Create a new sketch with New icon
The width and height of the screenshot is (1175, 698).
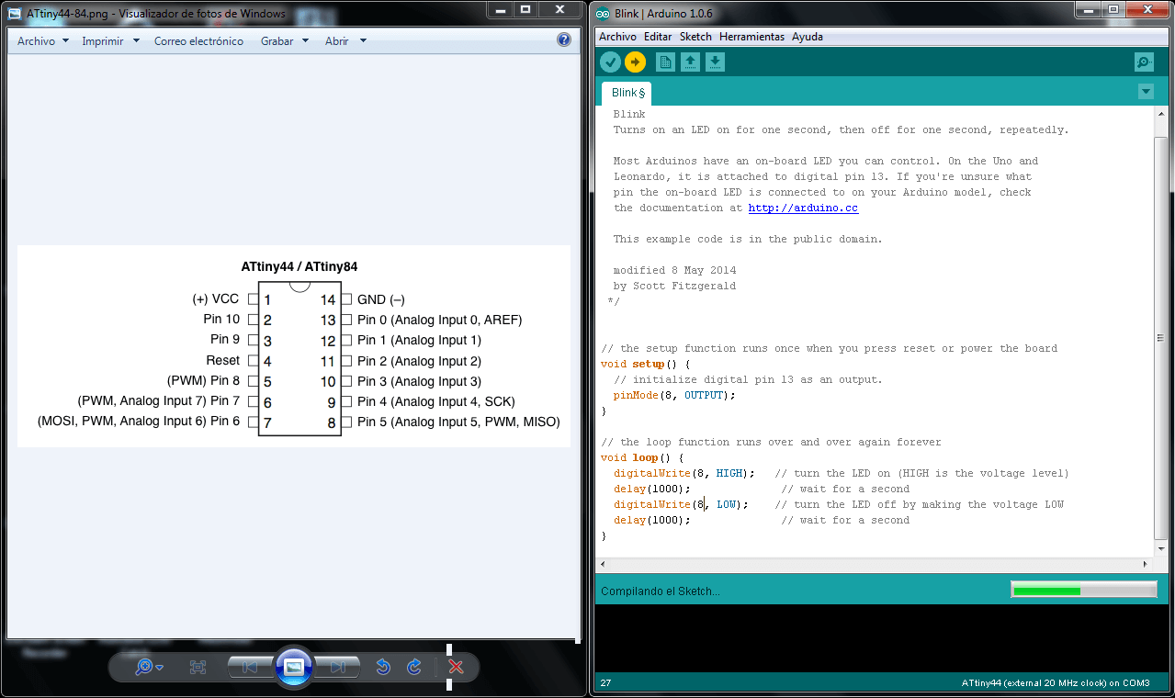pyautogui.click(x=665, y=62)
